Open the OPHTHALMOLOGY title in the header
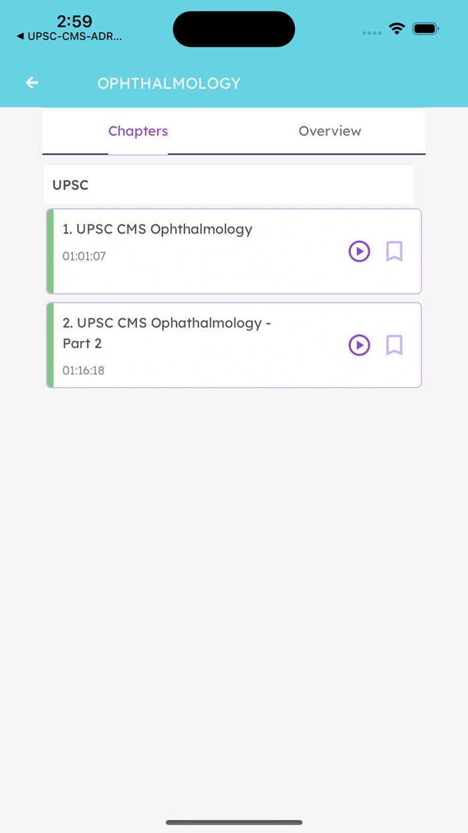Image resolution: width=468 pixels, height=833 pixels. click(x=169, y=82)
